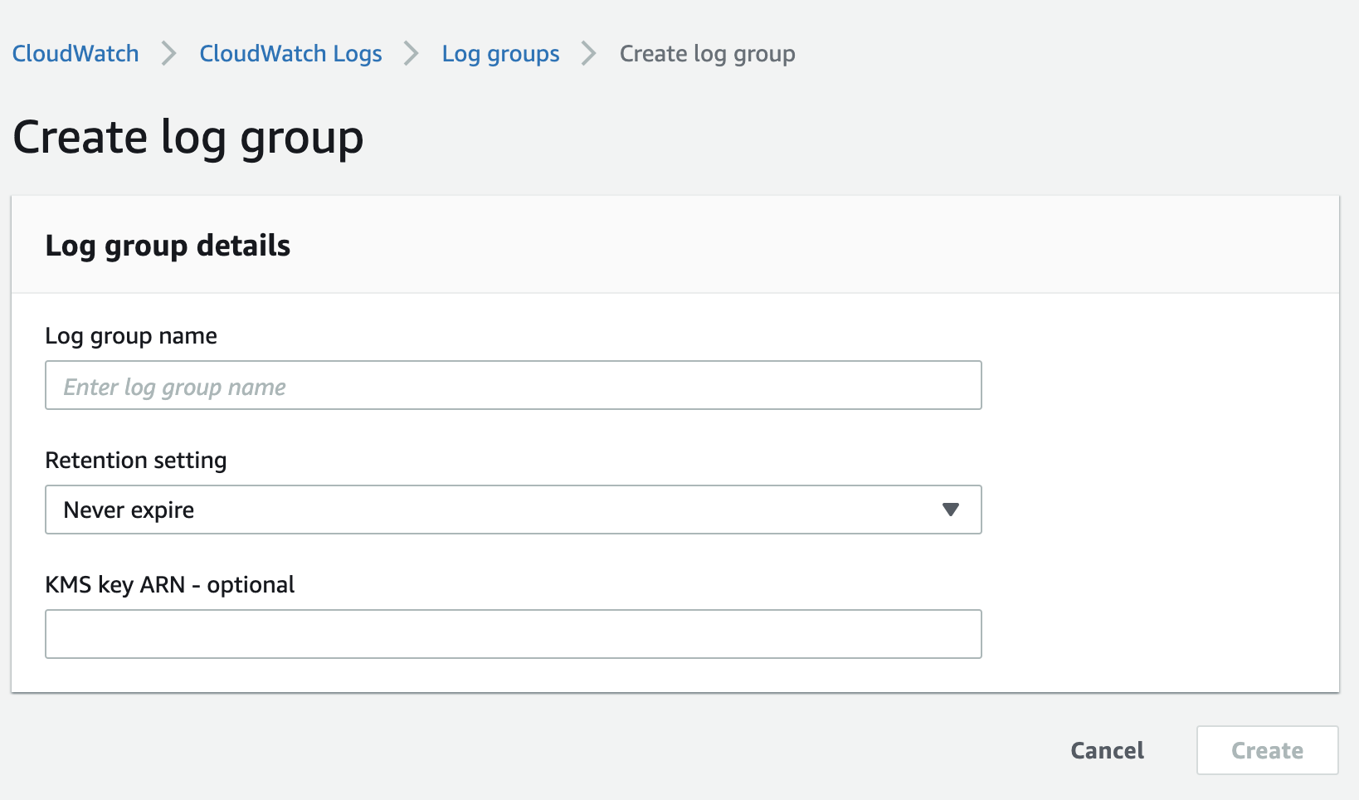Click chevron separator after Log groups

pos(589,54)
